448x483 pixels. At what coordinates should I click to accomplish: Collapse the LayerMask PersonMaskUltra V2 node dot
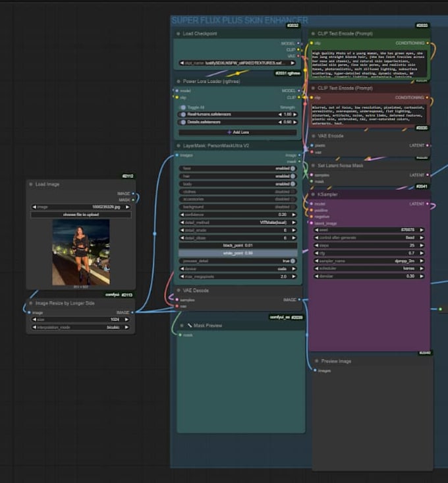179,146
